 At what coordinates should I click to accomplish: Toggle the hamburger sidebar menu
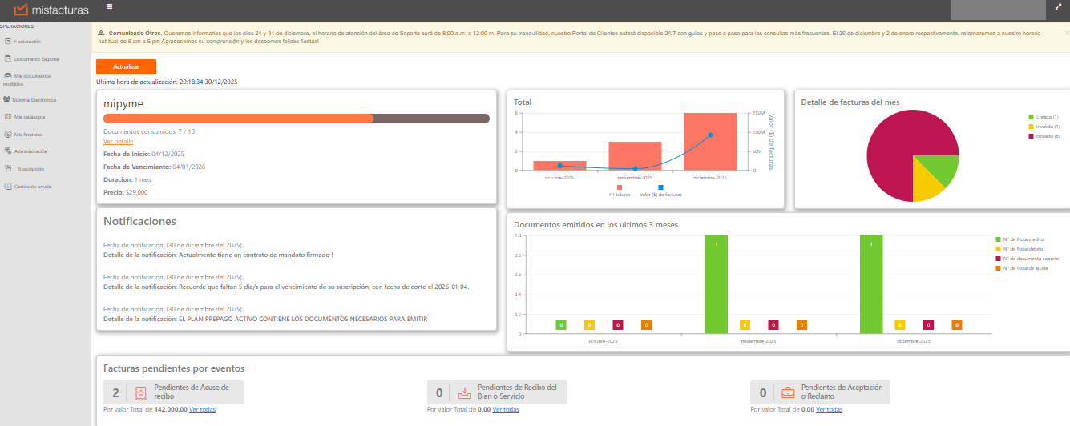pyautogui.click(x=109, y=6)
